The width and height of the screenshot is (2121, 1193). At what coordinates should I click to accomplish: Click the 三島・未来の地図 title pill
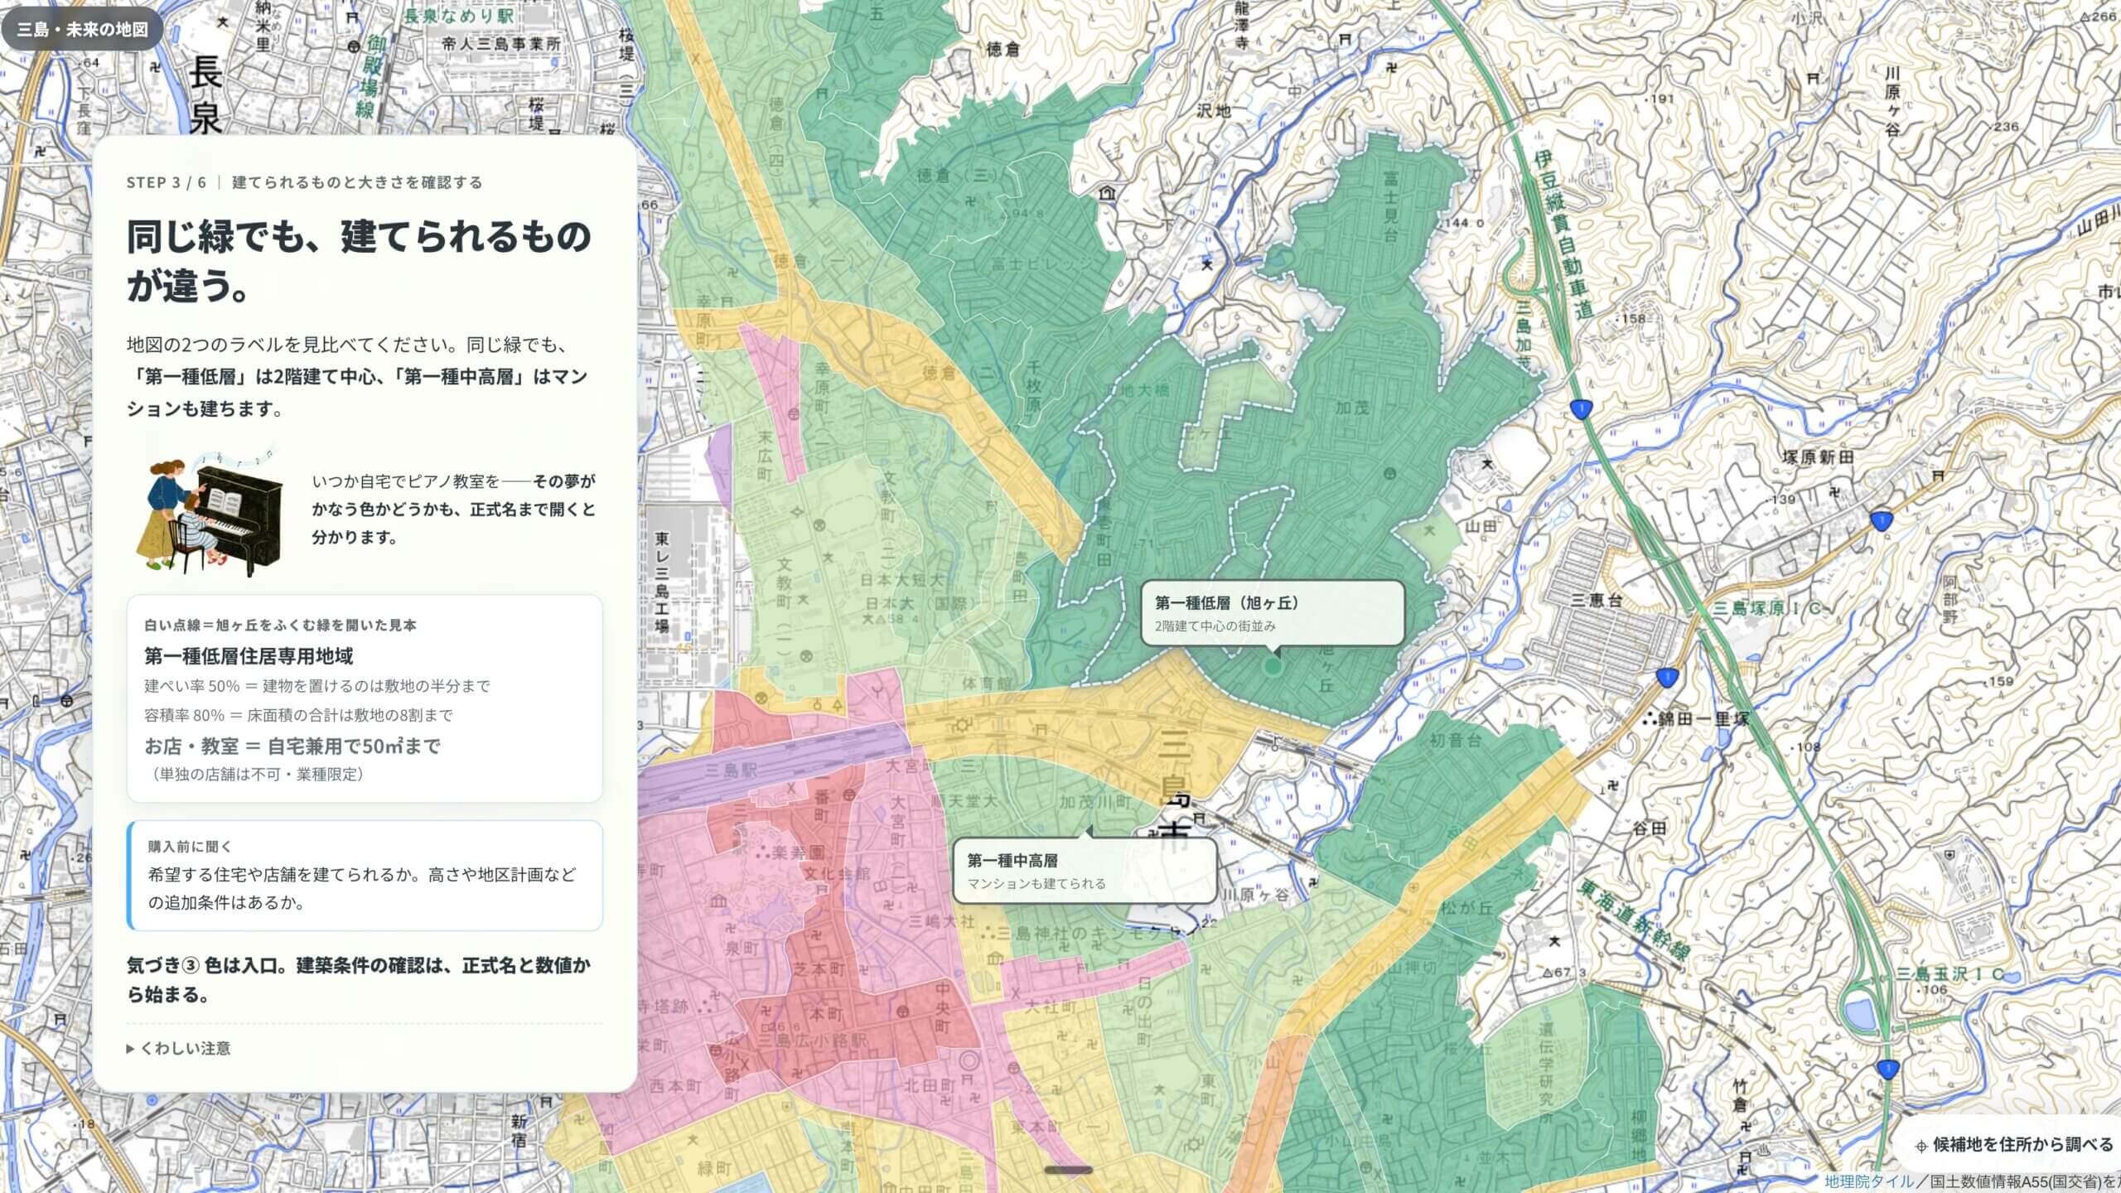tap(82, 30)
